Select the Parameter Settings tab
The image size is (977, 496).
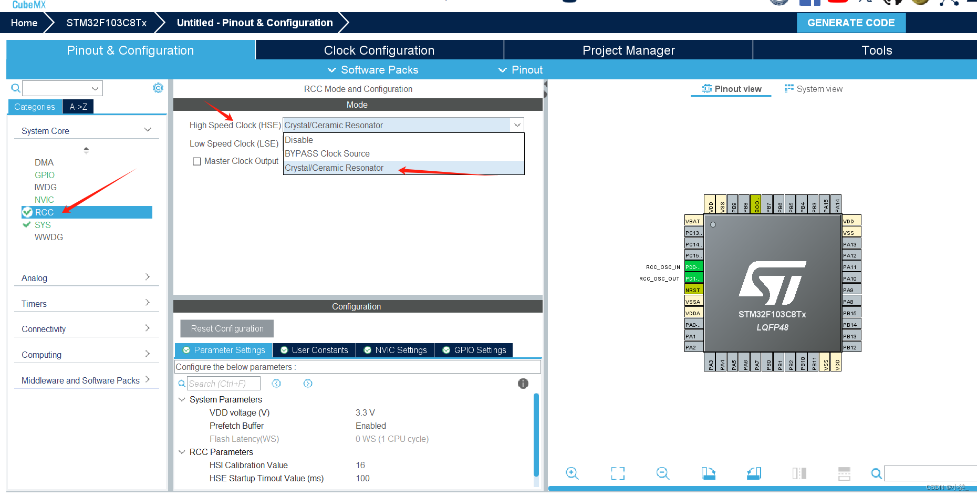click(x=224, y=350)
